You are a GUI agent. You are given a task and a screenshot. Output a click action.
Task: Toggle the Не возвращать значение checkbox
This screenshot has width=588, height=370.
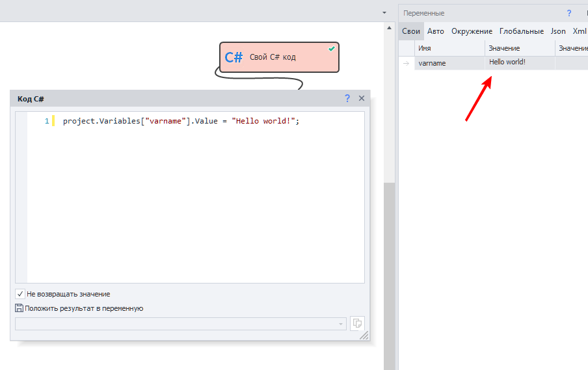20,294
